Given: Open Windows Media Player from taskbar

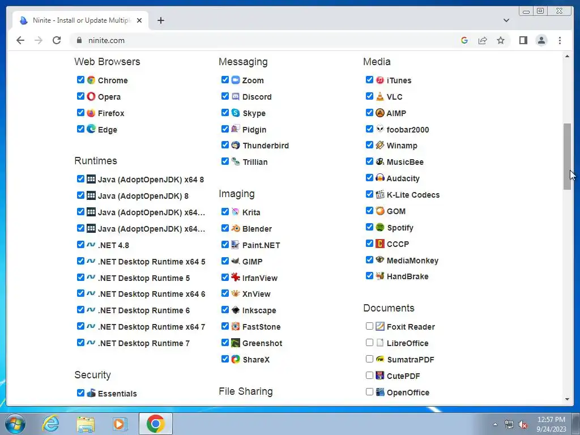Looking at the screenshot, I should 120,424.
